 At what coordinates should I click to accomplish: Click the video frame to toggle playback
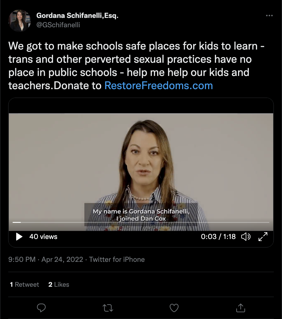click(x=141, y=167)
